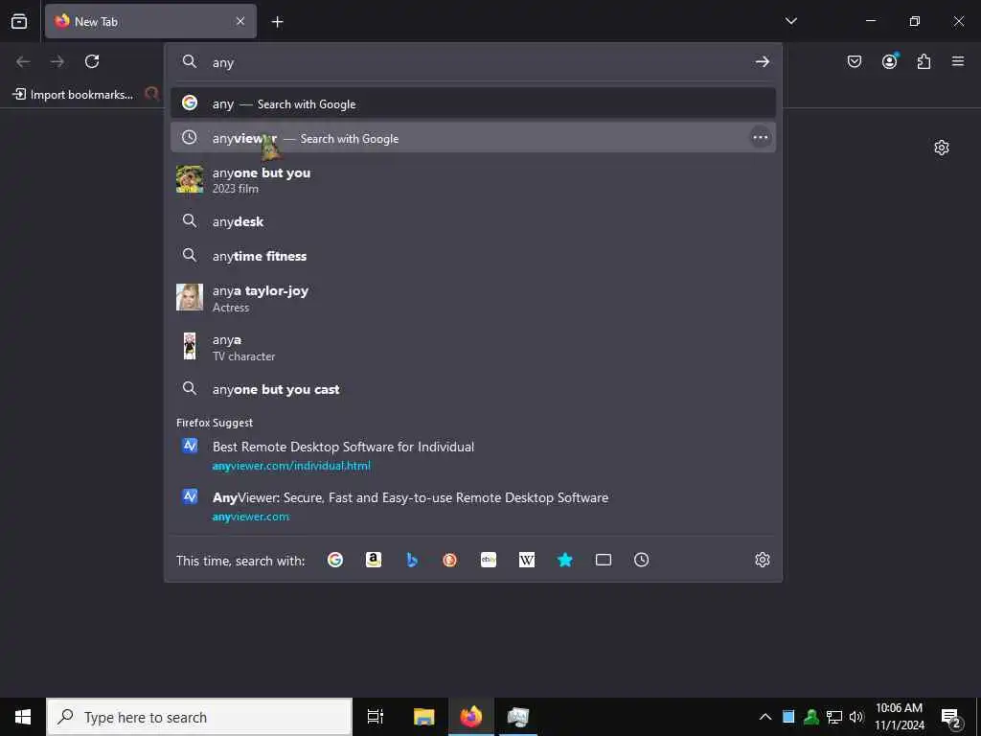981x736 pixels.
Task: Expand the list all tabs chevron
Action: click(790, 21)
